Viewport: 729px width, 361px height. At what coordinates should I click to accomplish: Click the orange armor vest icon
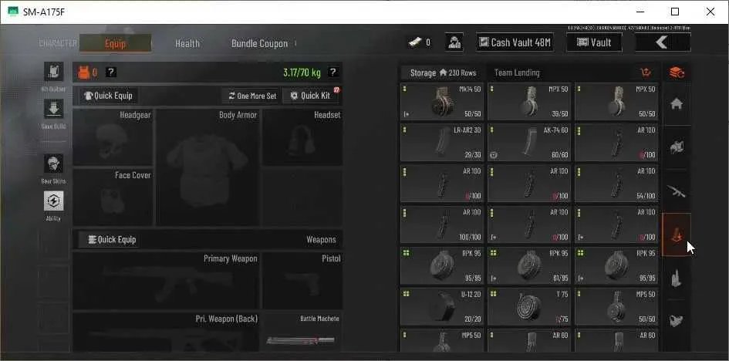pos(84,73)
